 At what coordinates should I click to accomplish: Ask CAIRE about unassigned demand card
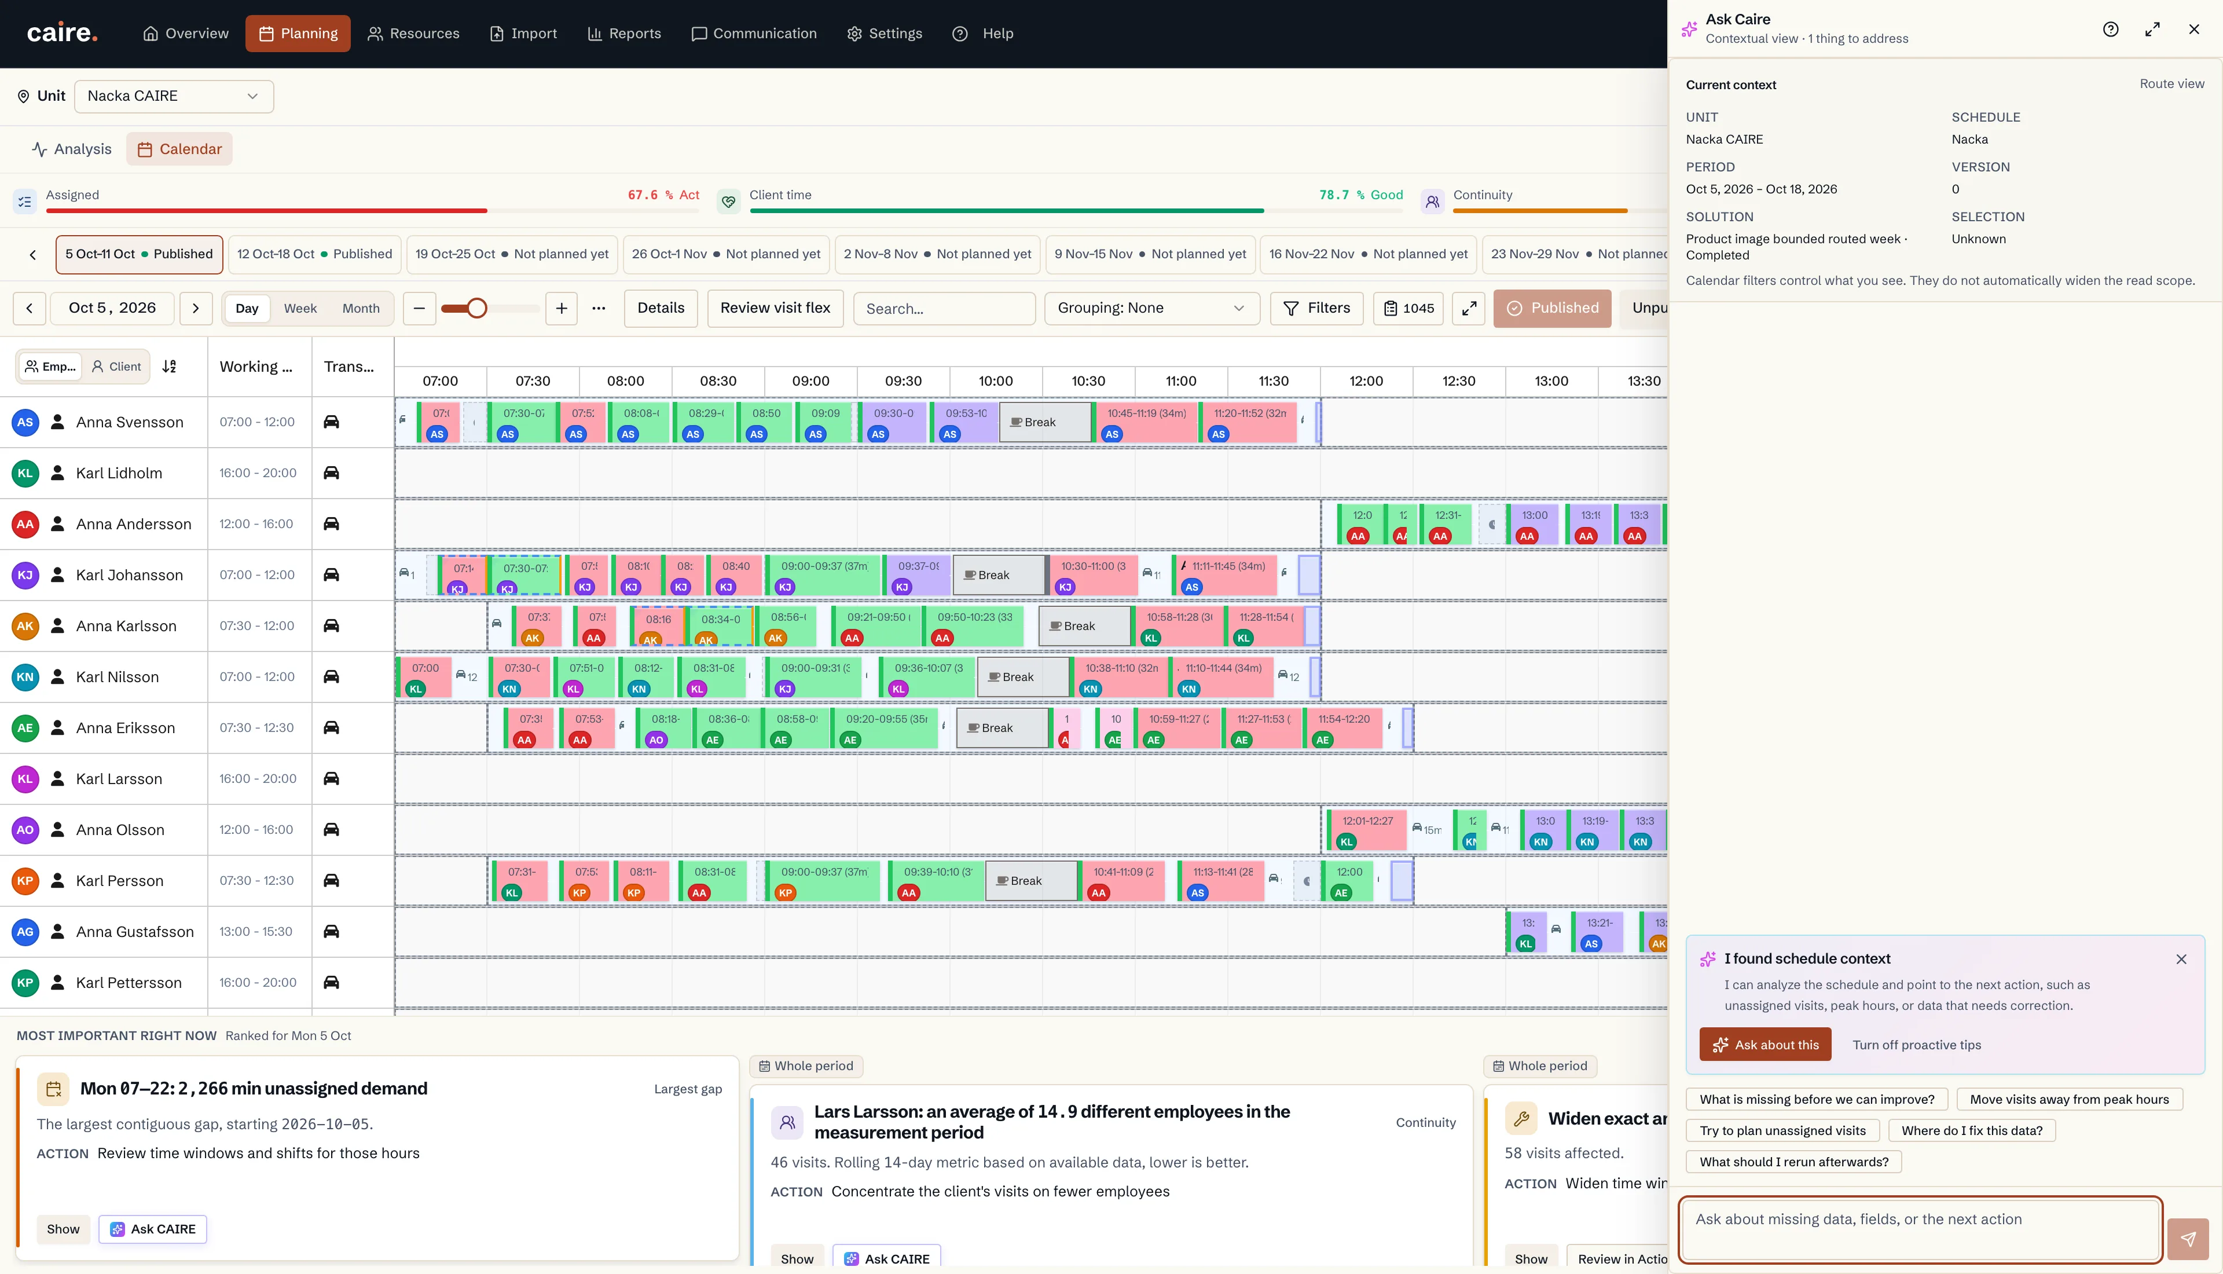(x=153, y=1229)
